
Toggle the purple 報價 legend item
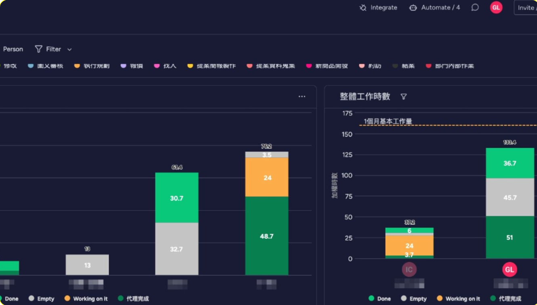(x=132, y=66)
